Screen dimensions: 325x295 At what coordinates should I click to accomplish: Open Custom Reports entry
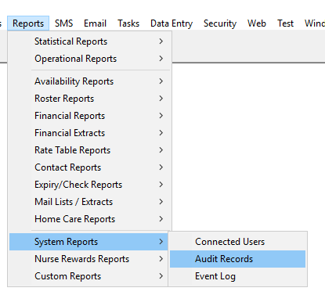coord(88,276)
